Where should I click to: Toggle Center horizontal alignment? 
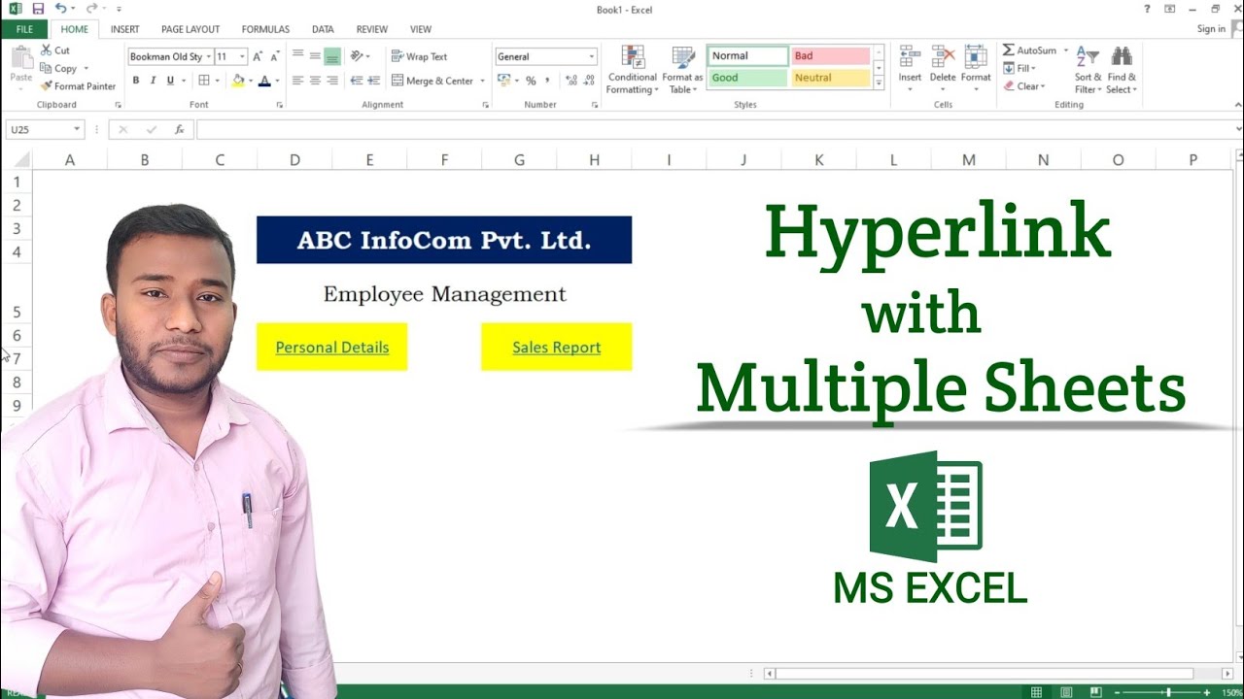point(315,81)
